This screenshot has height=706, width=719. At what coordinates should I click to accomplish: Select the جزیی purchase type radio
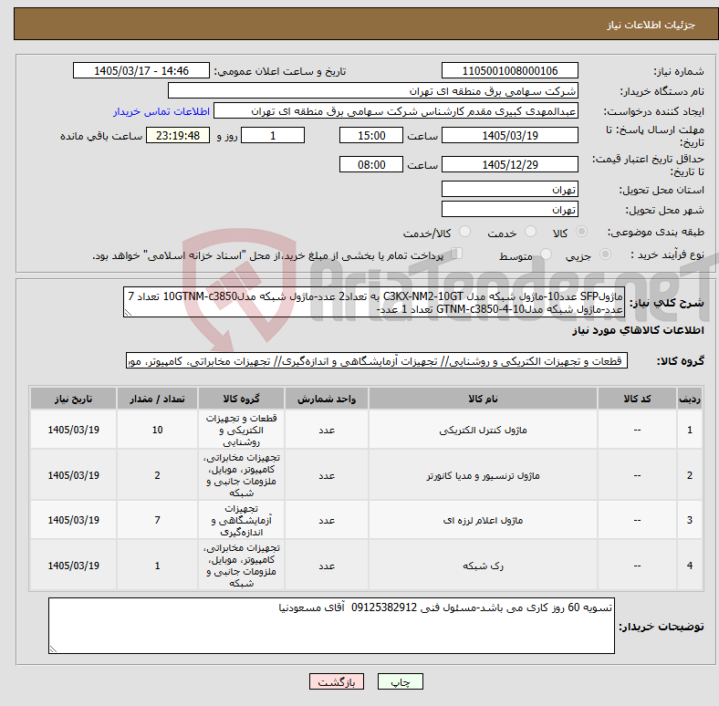point(605,254)
